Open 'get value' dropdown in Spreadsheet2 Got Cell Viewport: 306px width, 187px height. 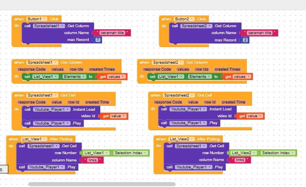[x=260, y=116]
